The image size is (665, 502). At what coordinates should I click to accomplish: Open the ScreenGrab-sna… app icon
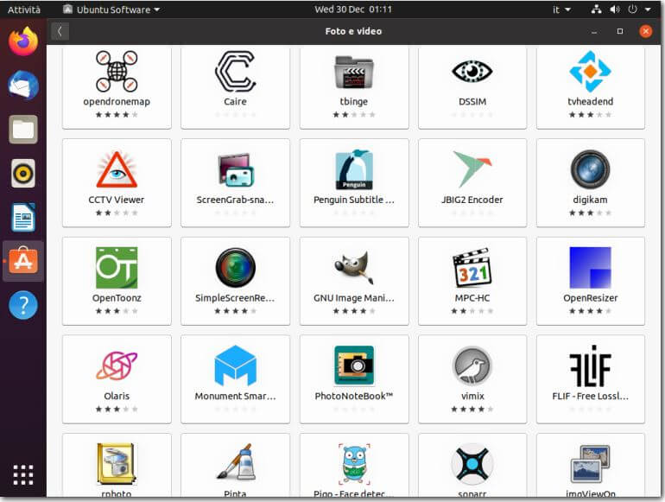pos(236,169)
